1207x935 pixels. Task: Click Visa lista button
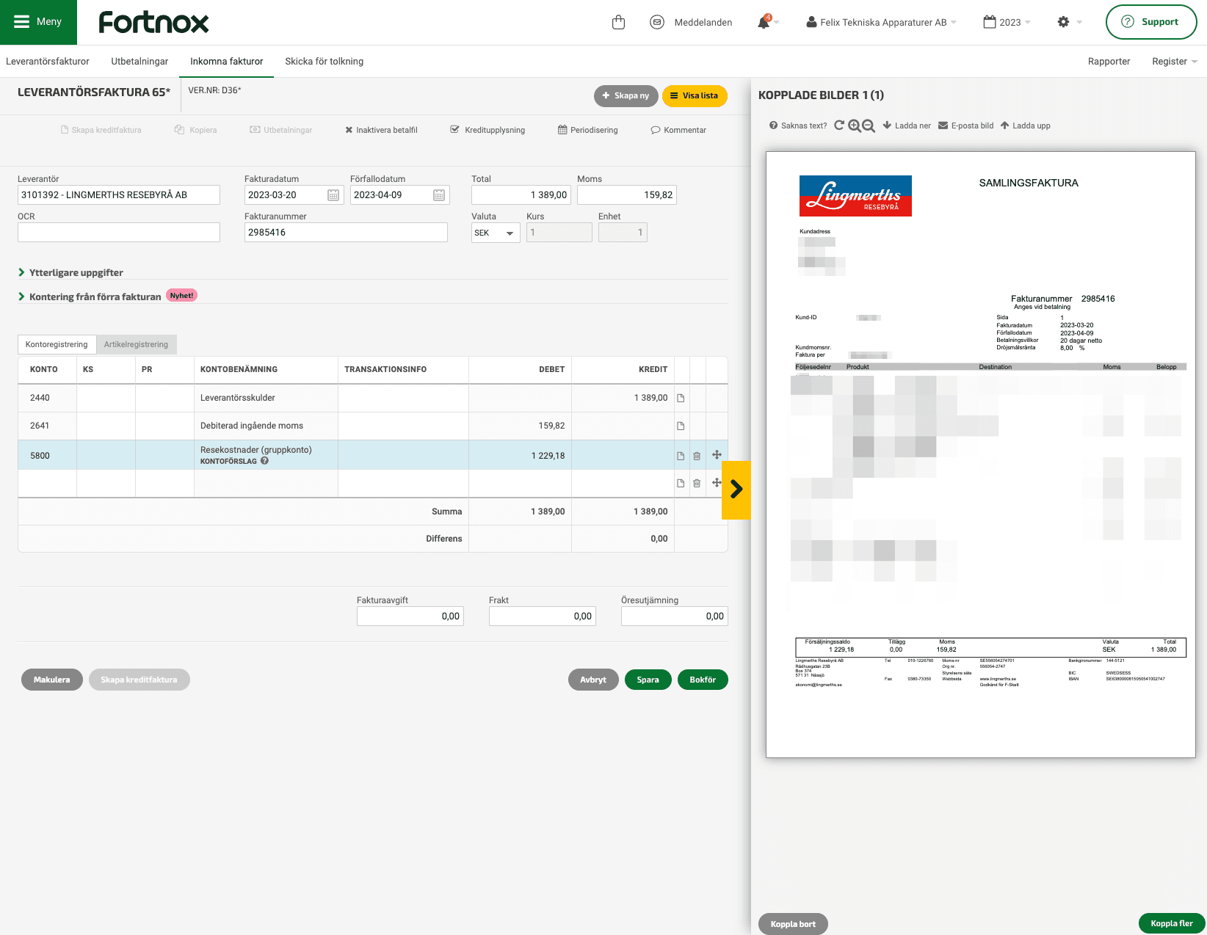point(695,95)
